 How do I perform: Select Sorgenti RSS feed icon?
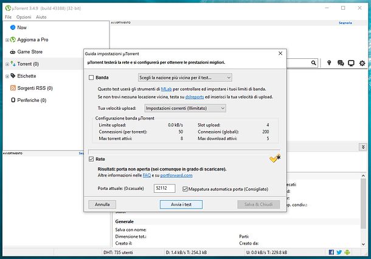[x=13, y=88]
